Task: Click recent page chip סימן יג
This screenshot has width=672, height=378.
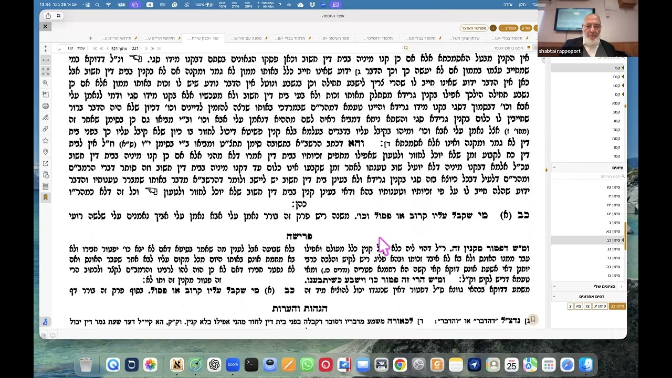Action: [600, 306]
